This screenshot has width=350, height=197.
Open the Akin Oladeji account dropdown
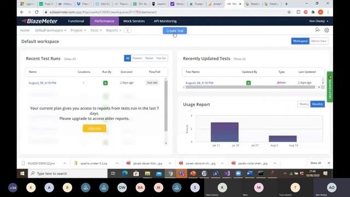[318, 21]
